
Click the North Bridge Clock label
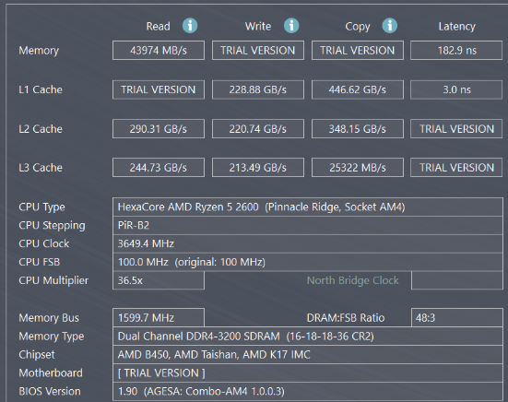pyautogui.click(x=353, y=280)
